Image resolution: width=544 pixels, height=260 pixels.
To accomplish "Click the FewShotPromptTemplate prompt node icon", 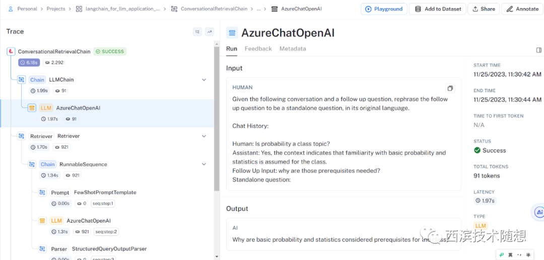I will [x=43, y=192].
